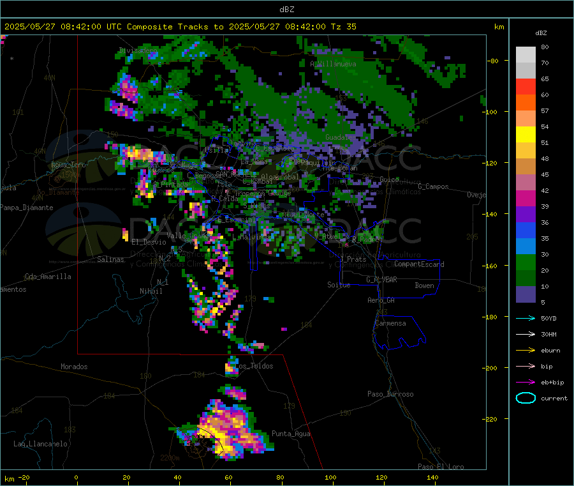Viewport: 574px width, 486px height.
Task: Click the Nihuil map label
Action: click(x=151, y=291)
